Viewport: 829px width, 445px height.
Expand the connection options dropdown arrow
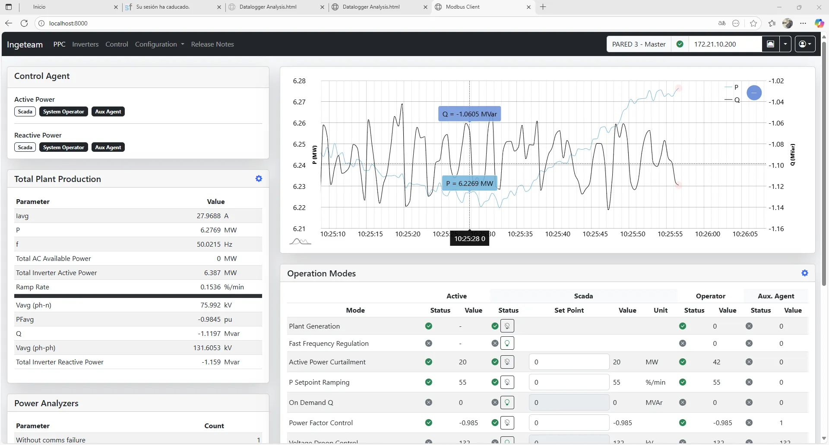pyautogui.click(x=785, y=44)
